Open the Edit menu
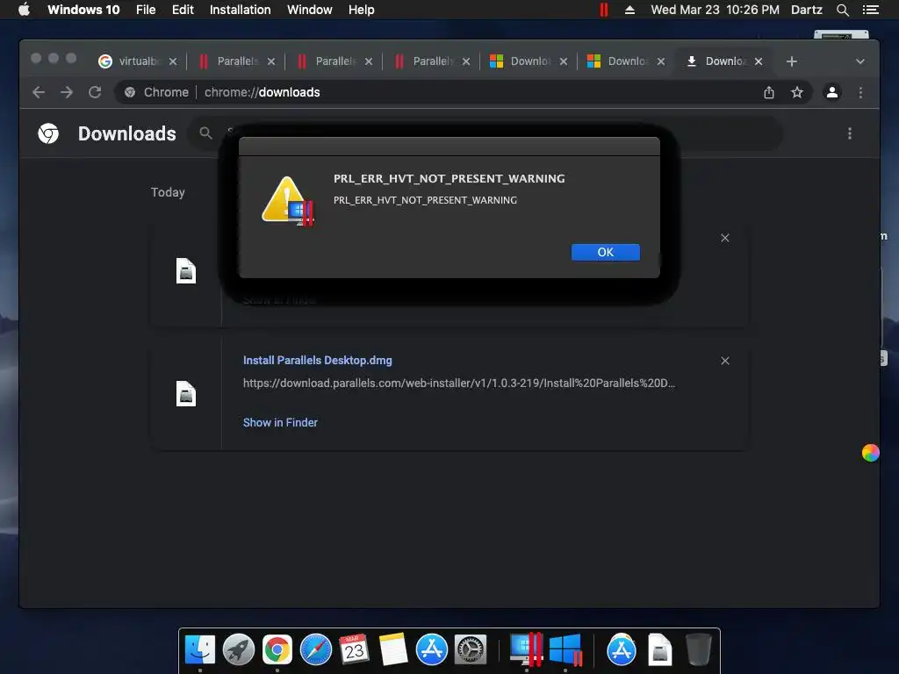 183,10
